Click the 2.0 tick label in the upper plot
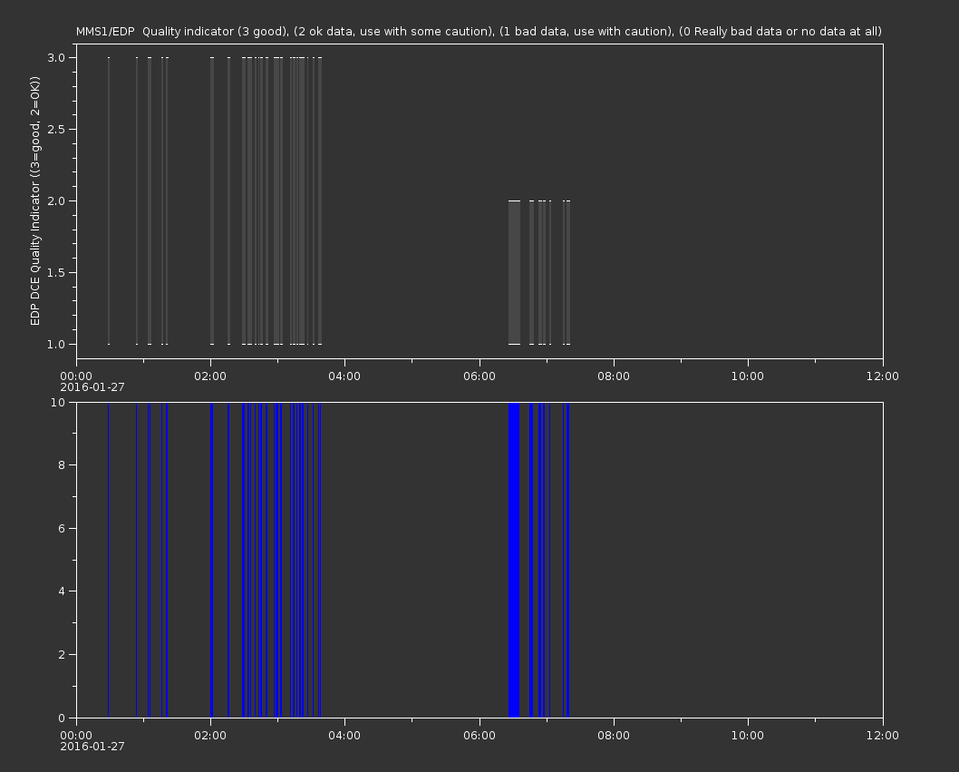959x772 pixels. pyautogui.click(x=56, y=200)
